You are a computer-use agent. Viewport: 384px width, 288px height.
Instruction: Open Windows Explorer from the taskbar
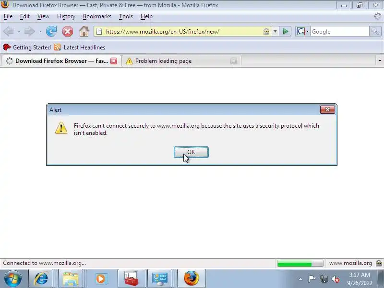(71, 278)
